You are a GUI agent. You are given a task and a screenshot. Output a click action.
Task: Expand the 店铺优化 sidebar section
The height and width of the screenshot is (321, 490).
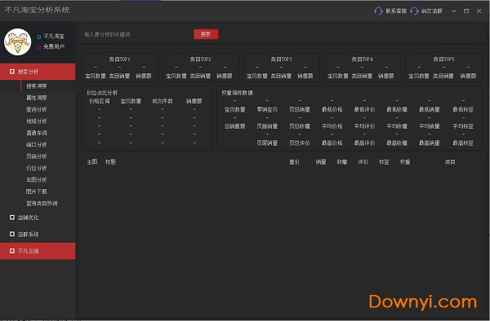coord(38,218)
